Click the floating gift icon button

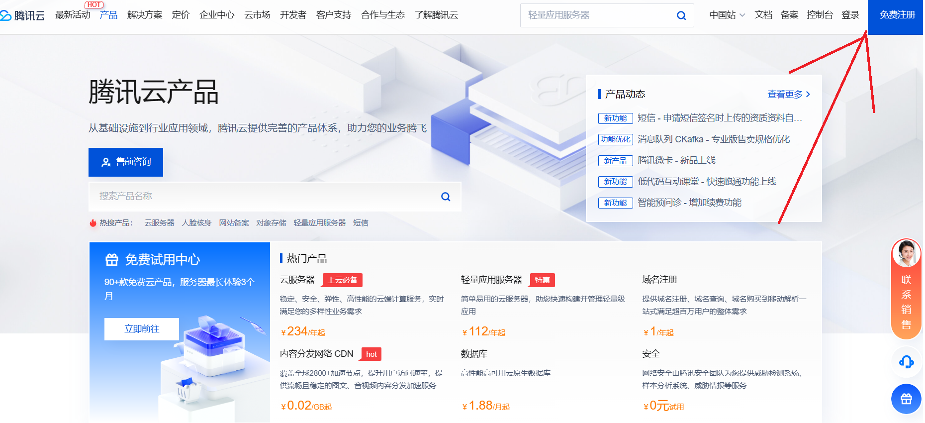coord(906,399)
